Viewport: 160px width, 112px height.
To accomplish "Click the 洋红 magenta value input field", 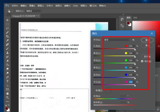I will pyautogui.click(x=132, y=82).
